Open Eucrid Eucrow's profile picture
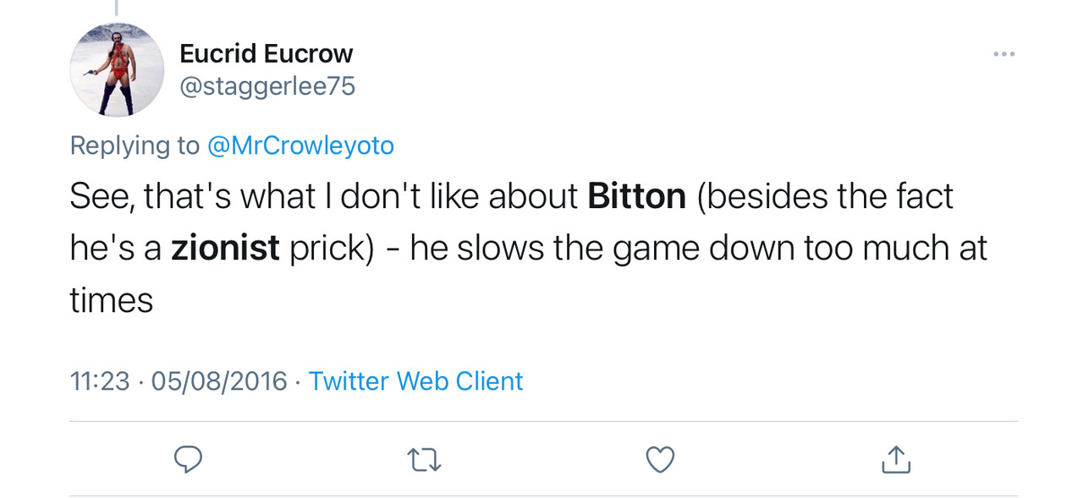This screenshot has height=498, width=1083. point(116,69)
